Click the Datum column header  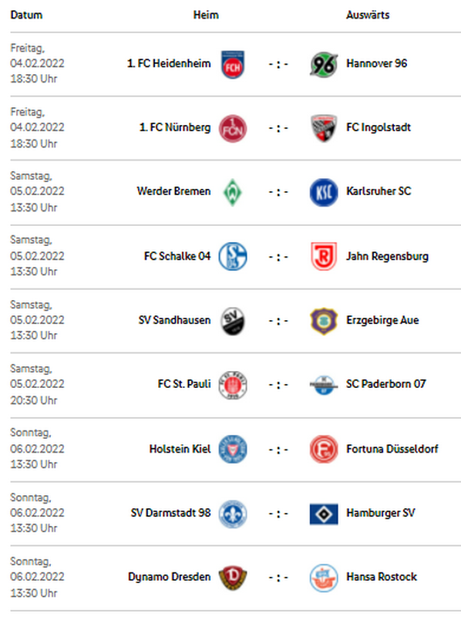pos(26,15)
